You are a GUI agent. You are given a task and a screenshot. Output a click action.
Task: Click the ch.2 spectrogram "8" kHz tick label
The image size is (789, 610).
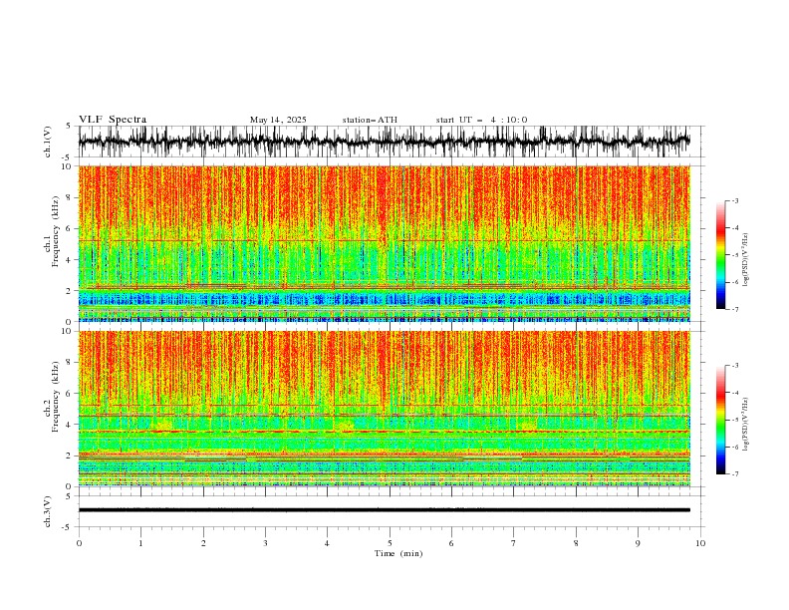[x=70, y=362]
